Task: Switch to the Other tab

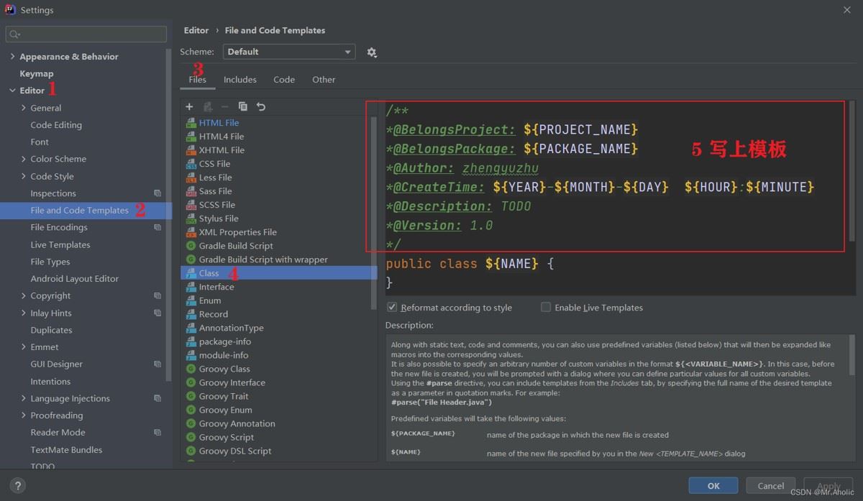Action: pos(323,80)
